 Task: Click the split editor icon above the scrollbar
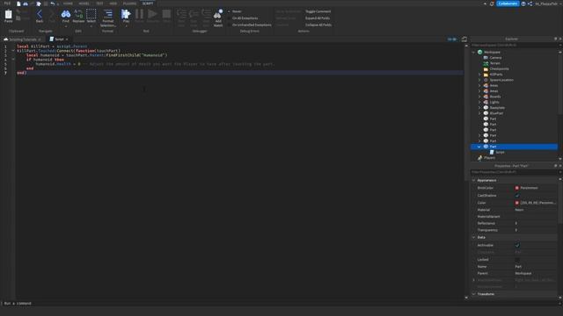464,39
